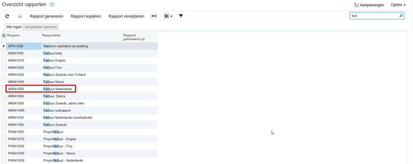
Task: Fit columns to width icon
Action: click(154, 17)
